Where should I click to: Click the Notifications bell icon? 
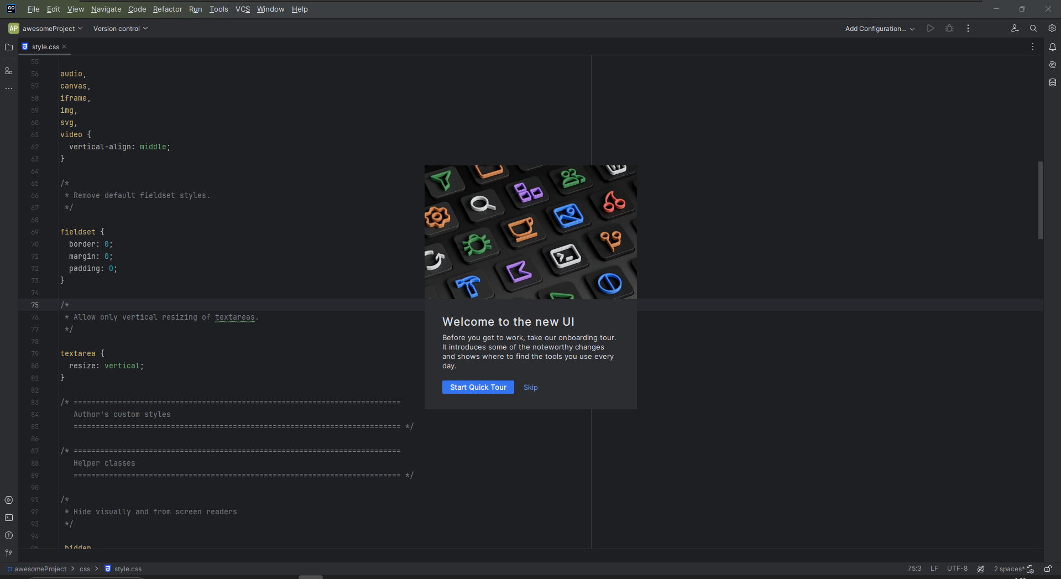[x=1053, y=47]
